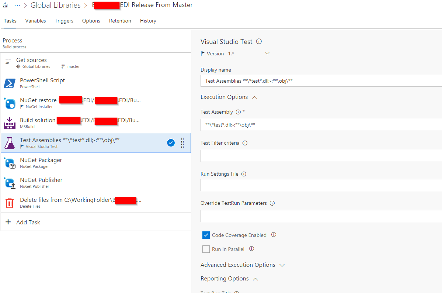442x293 pixels.
Task: Click the NuGet Packager task icon
Action: tap(10, 163)
